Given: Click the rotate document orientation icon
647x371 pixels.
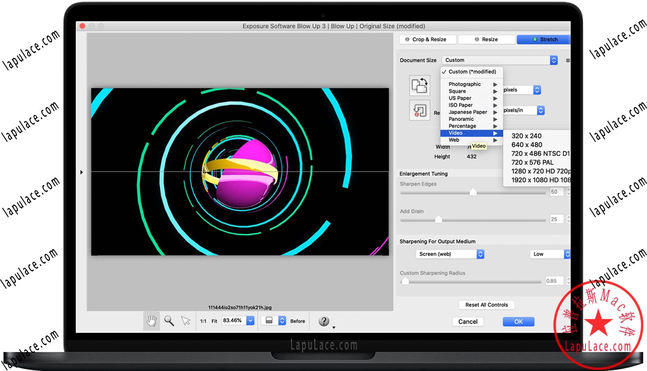Looking at the screenshot, I should click(x=419, y=85).
